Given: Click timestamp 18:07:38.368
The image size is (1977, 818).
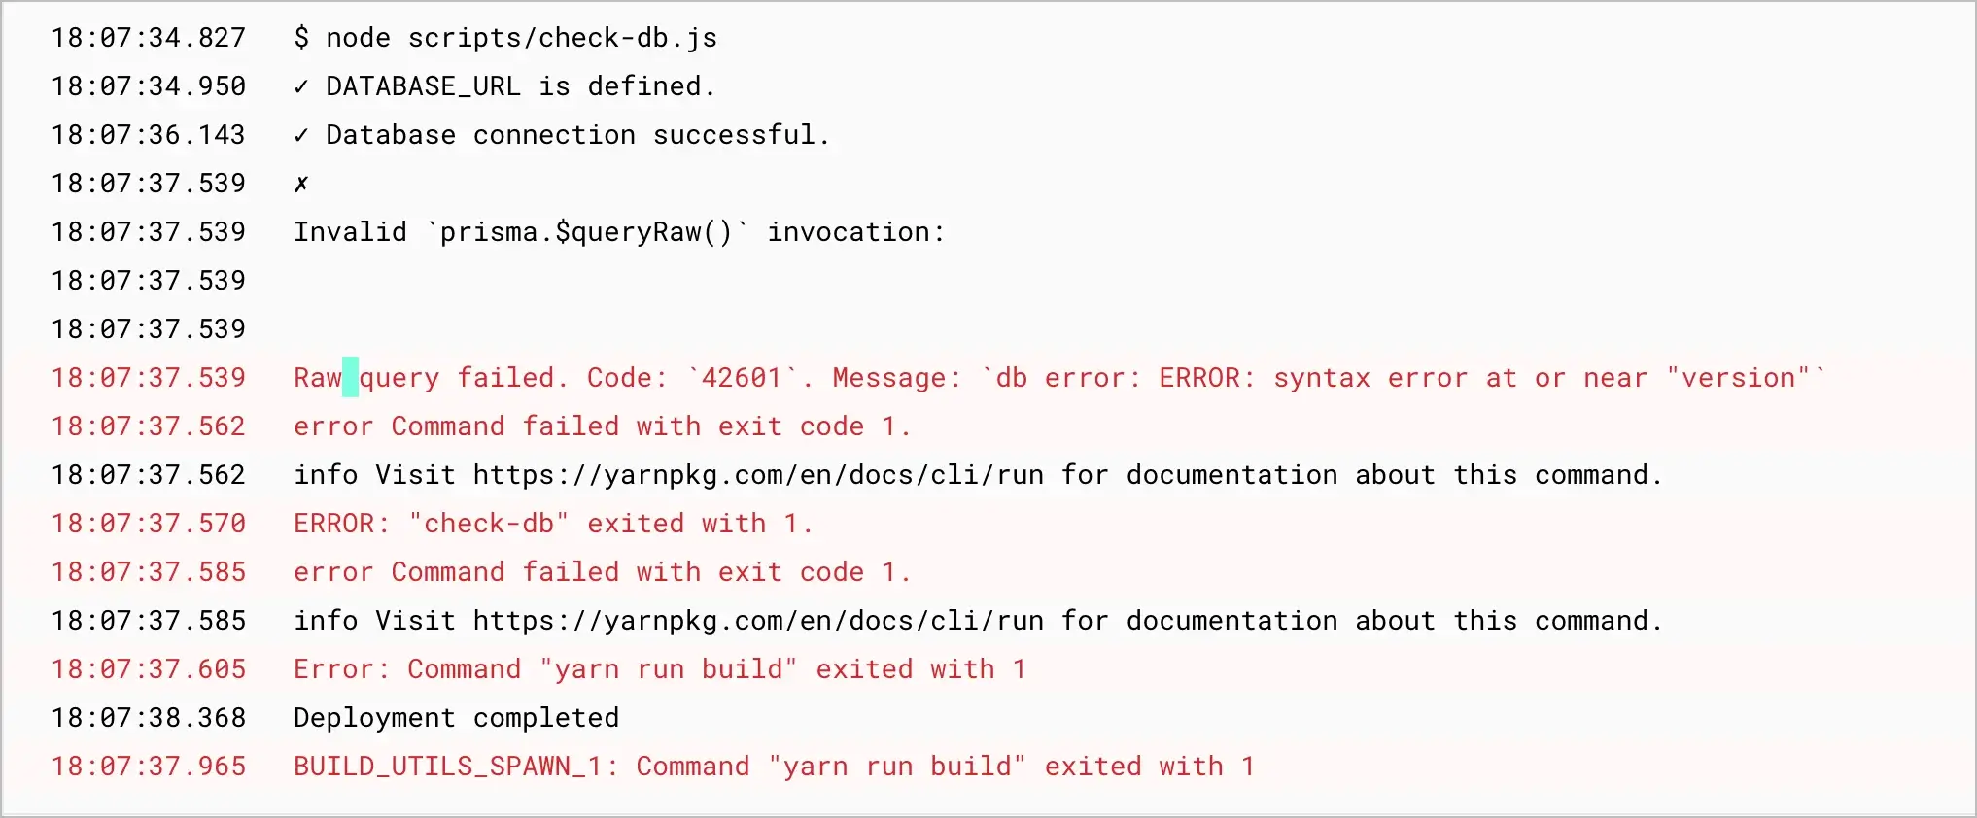Looking at the screenshot, I should pos(149,718).
